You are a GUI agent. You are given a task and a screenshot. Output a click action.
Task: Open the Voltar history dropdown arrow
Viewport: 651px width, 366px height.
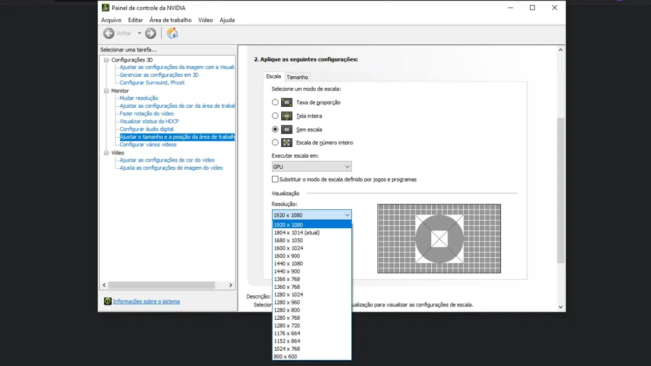click(139, 33)
